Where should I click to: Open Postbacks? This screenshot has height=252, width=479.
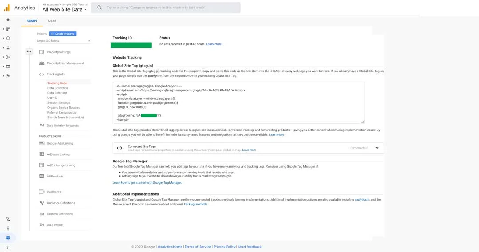tap(54, 192)
